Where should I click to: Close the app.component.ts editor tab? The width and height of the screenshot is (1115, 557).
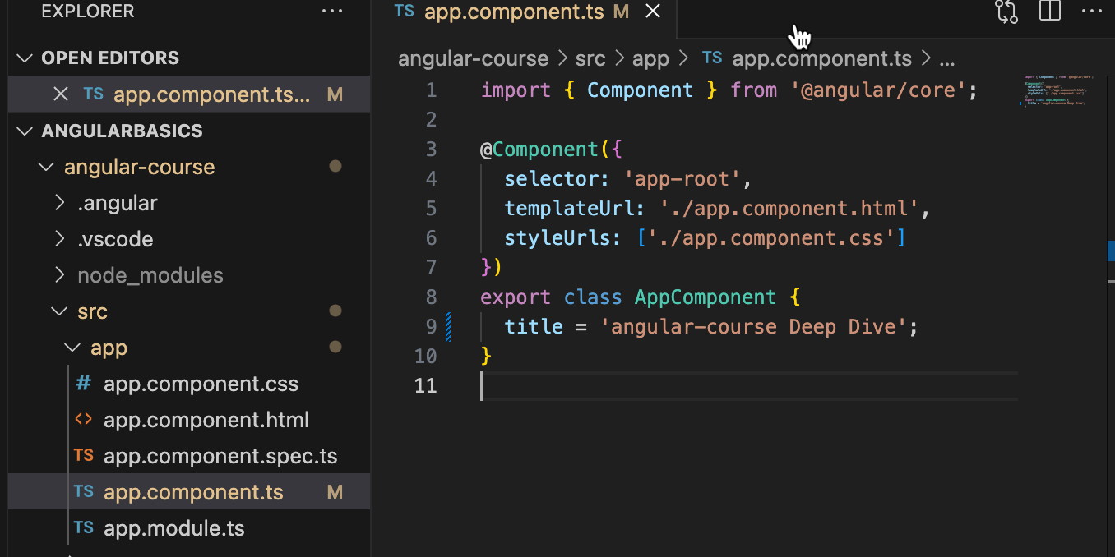point(653,12)
